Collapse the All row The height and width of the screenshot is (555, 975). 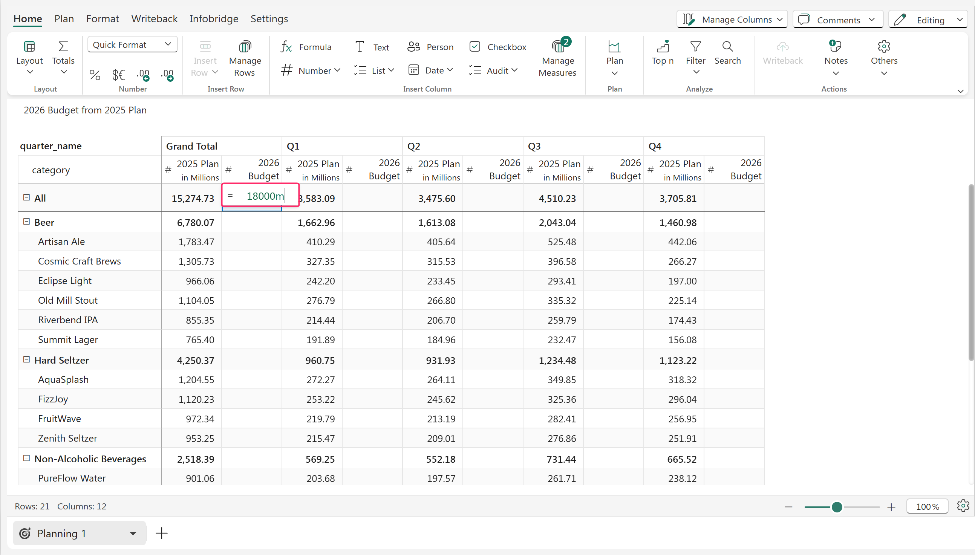[26, 197]
